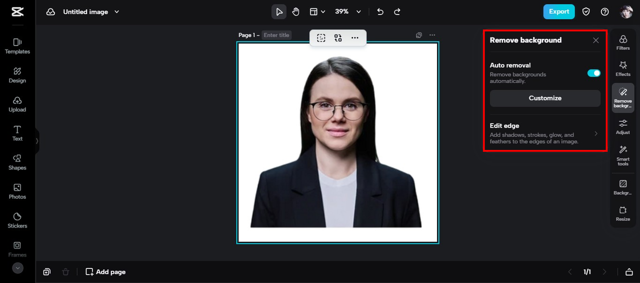Select the Remove background tool

pyautogui.click(x=623, y=97)
